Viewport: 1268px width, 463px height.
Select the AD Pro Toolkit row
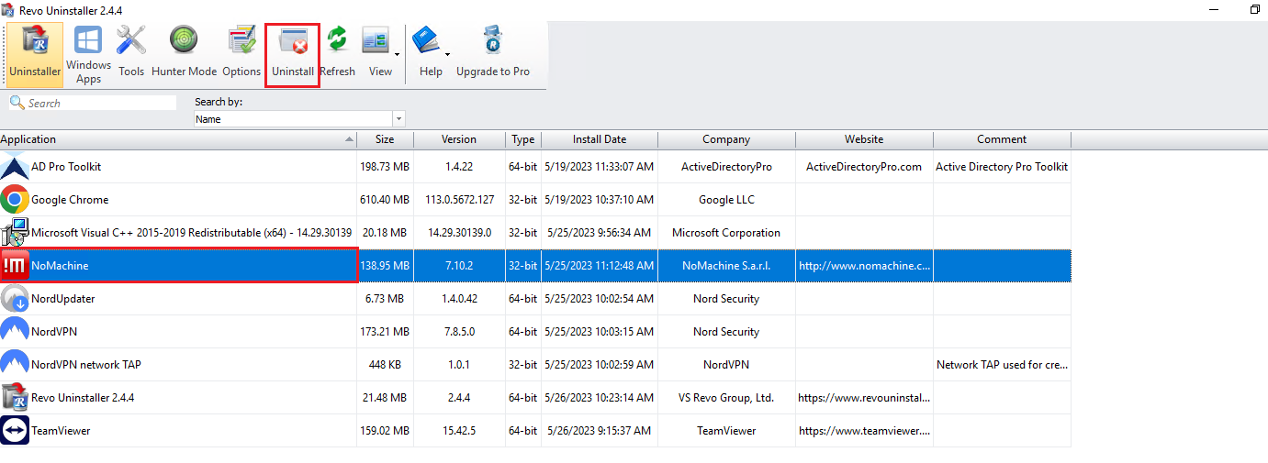coord(535,167)
